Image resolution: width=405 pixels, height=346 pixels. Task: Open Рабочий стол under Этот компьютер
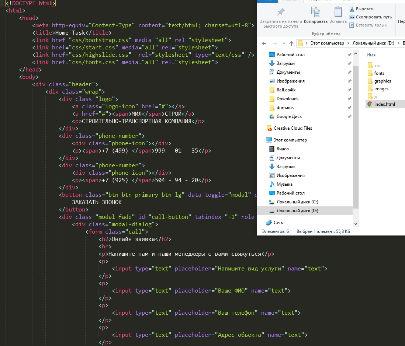[290, 193]
